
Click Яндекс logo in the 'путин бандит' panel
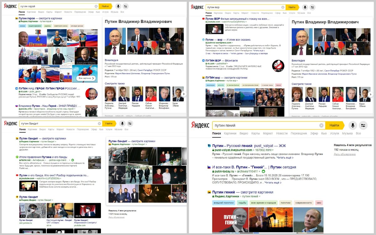pyautogui.click(x=11, y=123)
